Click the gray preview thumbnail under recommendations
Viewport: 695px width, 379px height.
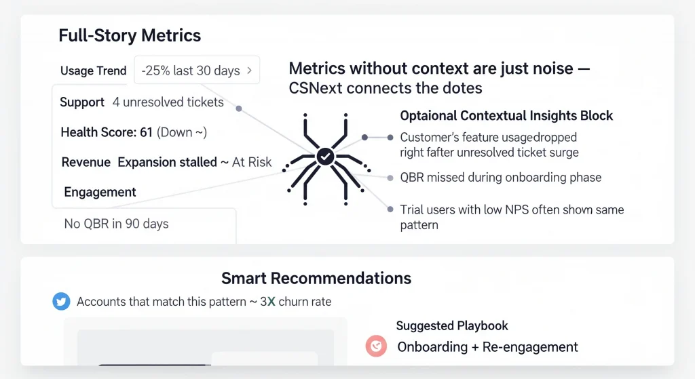[x=205, y=346]
